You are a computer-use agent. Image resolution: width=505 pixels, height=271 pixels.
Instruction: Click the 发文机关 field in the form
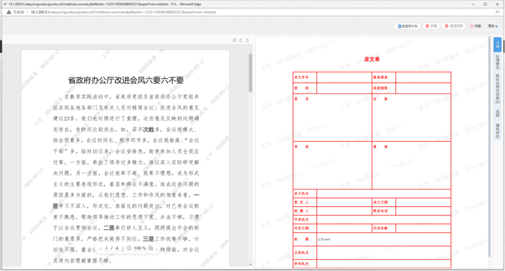pos(384,193)
